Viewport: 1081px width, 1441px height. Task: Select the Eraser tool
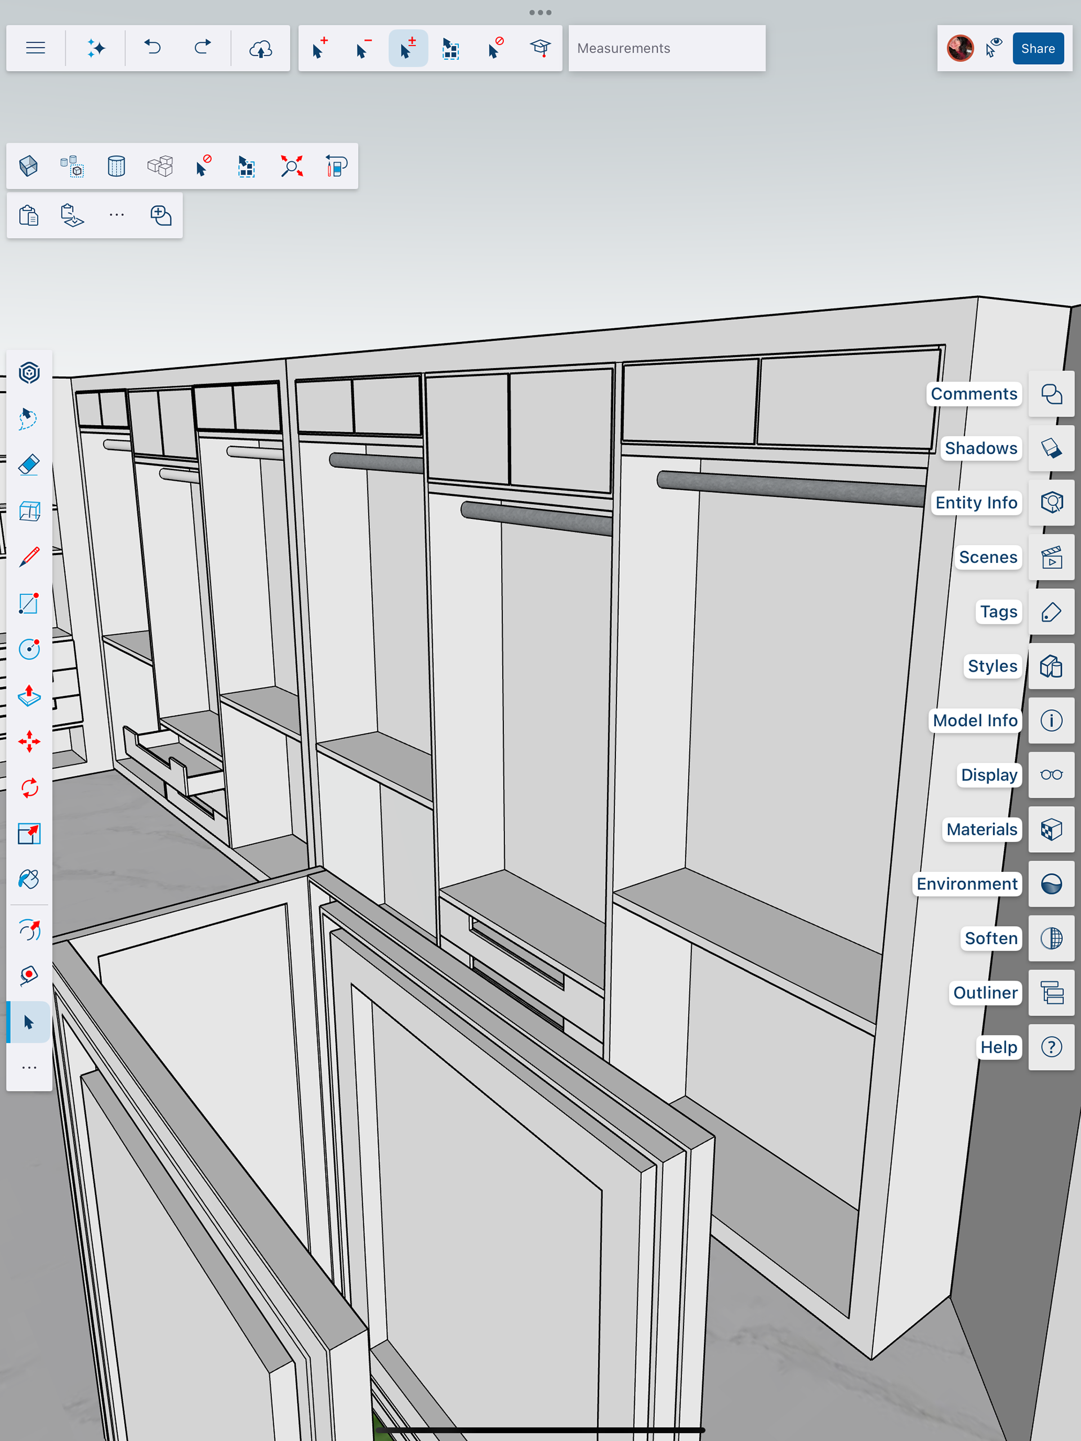29,465
